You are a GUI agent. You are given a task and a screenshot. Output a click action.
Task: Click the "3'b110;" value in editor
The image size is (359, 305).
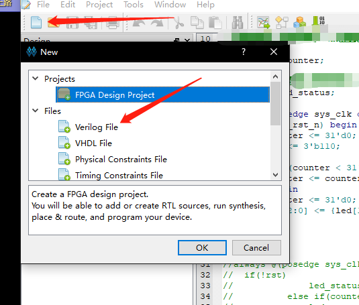click(322, 146)
